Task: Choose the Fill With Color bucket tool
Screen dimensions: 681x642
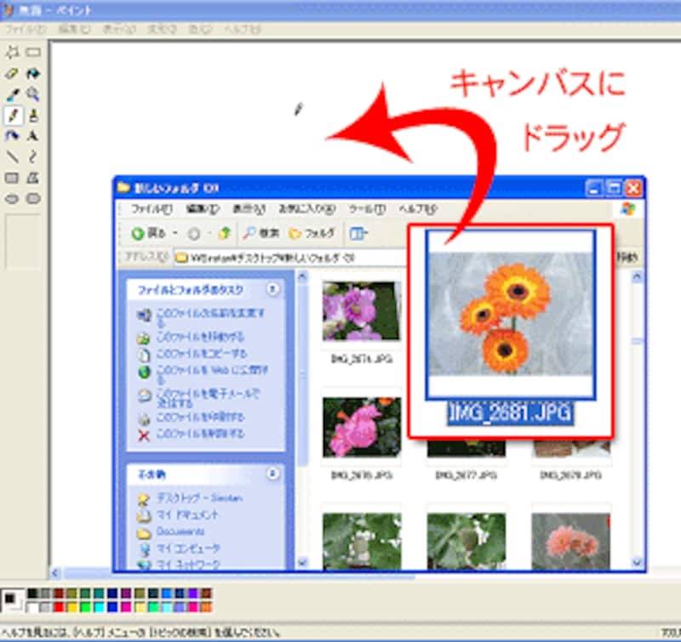Action: 33,73
